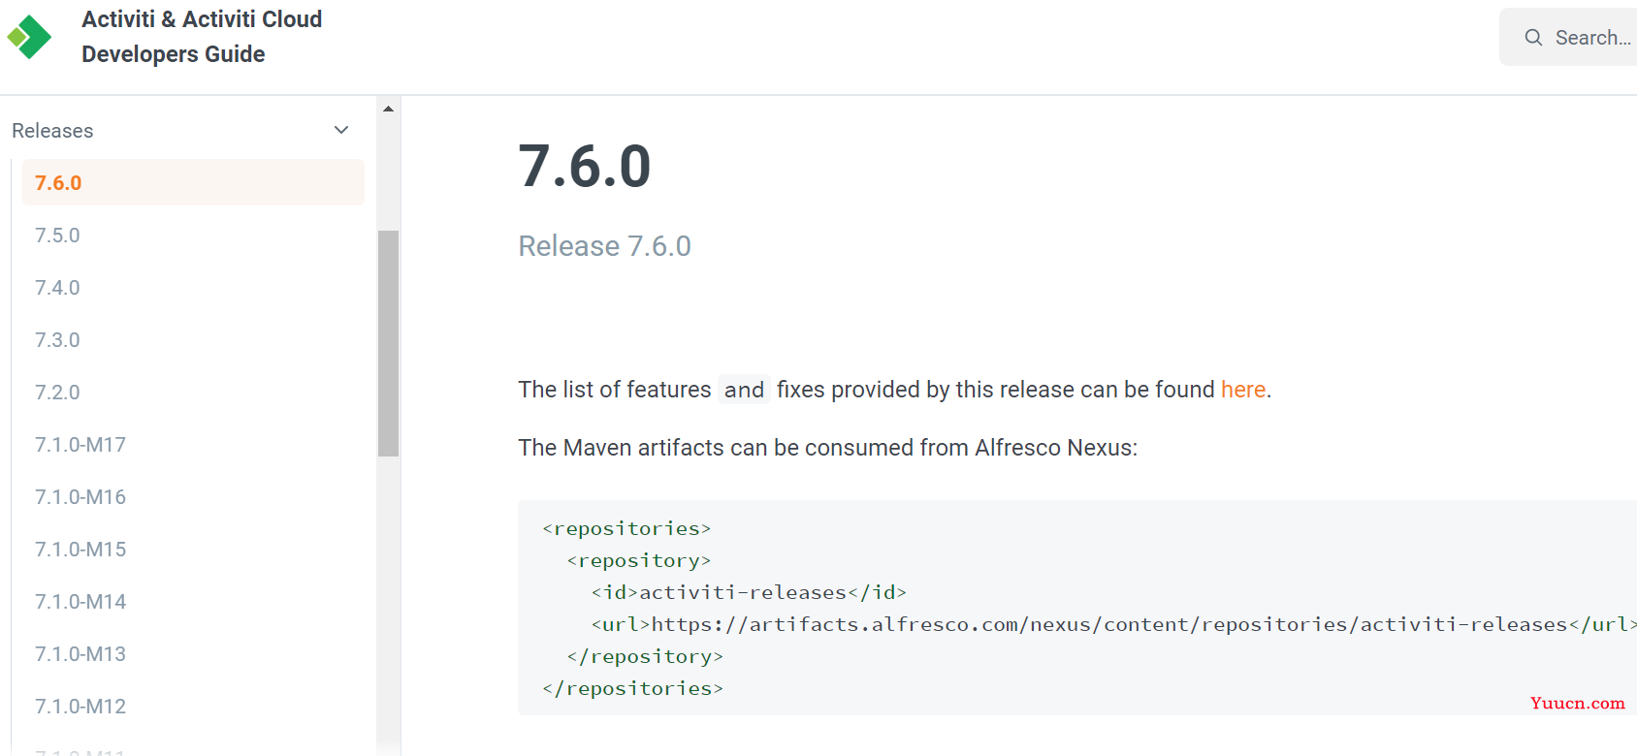Screen dimensions: 1637x756
Task: Follow the orange "here" link
Action: [1243, 390]
